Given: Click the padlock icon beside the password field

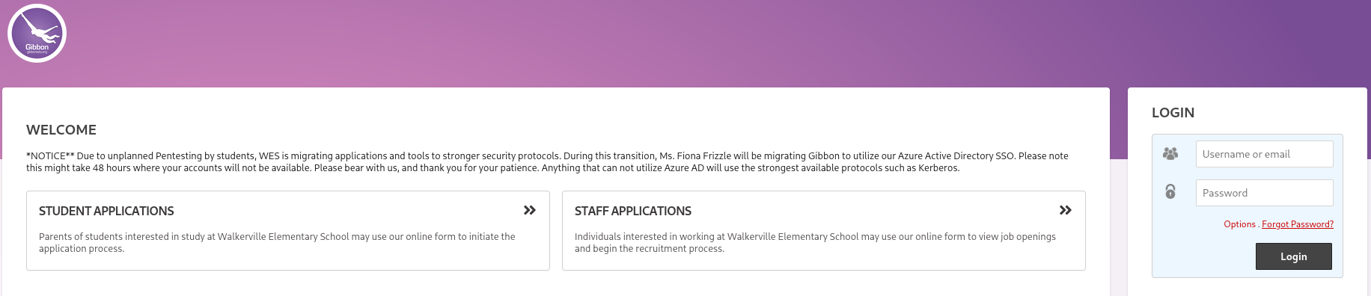Looking at the screenshot, I should click(1170, 191).
